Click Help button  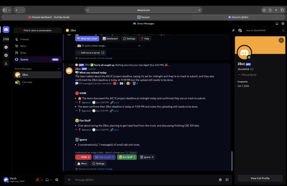click(x=145, y=38)
